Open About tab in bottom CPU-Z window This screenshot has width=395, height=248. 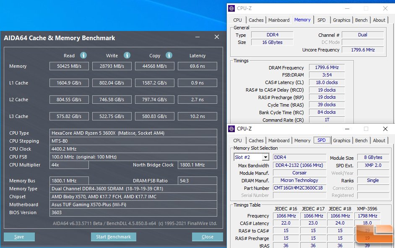379,141
